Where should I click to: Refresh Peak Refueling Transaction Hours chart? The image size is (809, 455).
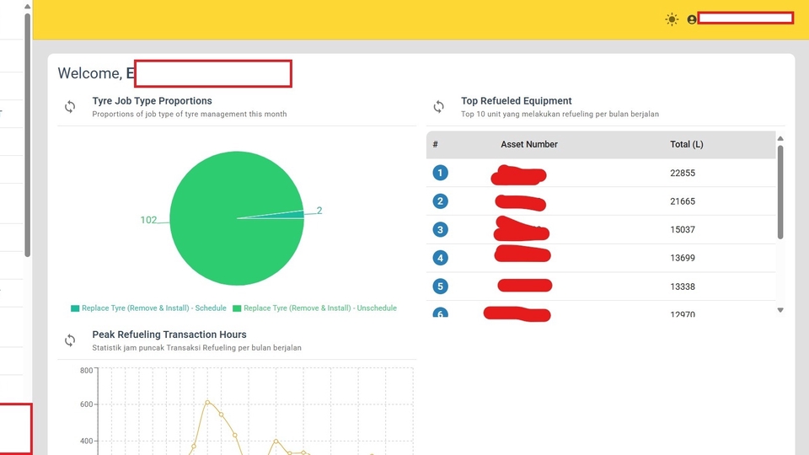coord(70,340)
